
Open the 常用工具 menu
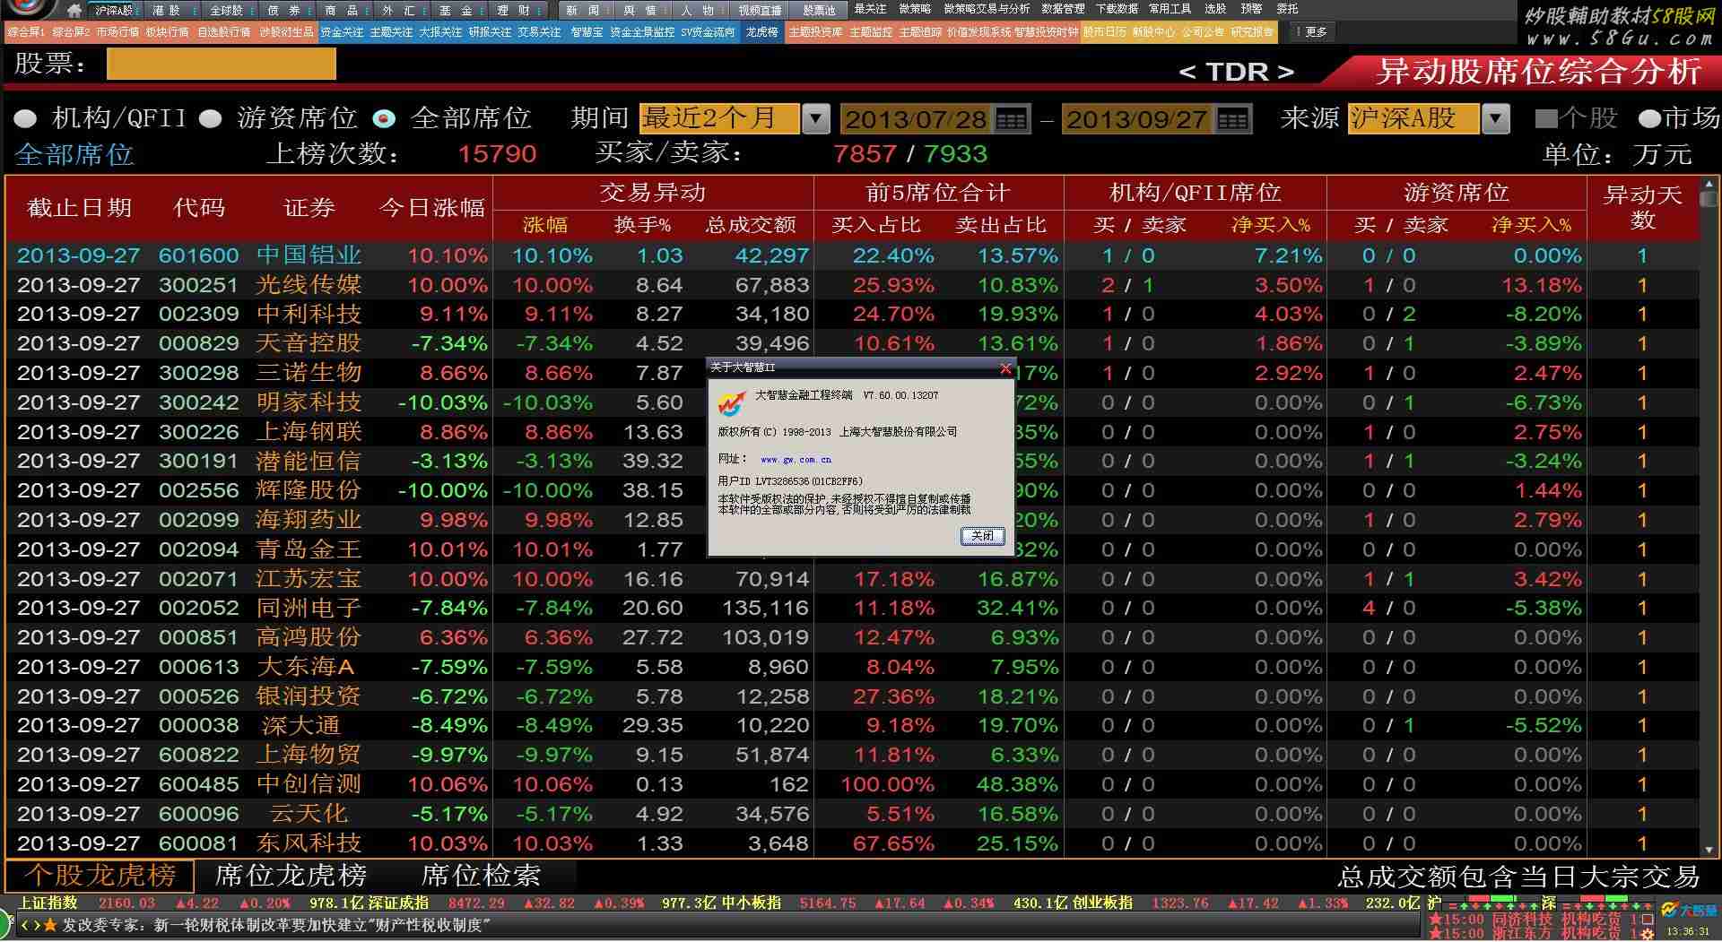pos(1170,9)
